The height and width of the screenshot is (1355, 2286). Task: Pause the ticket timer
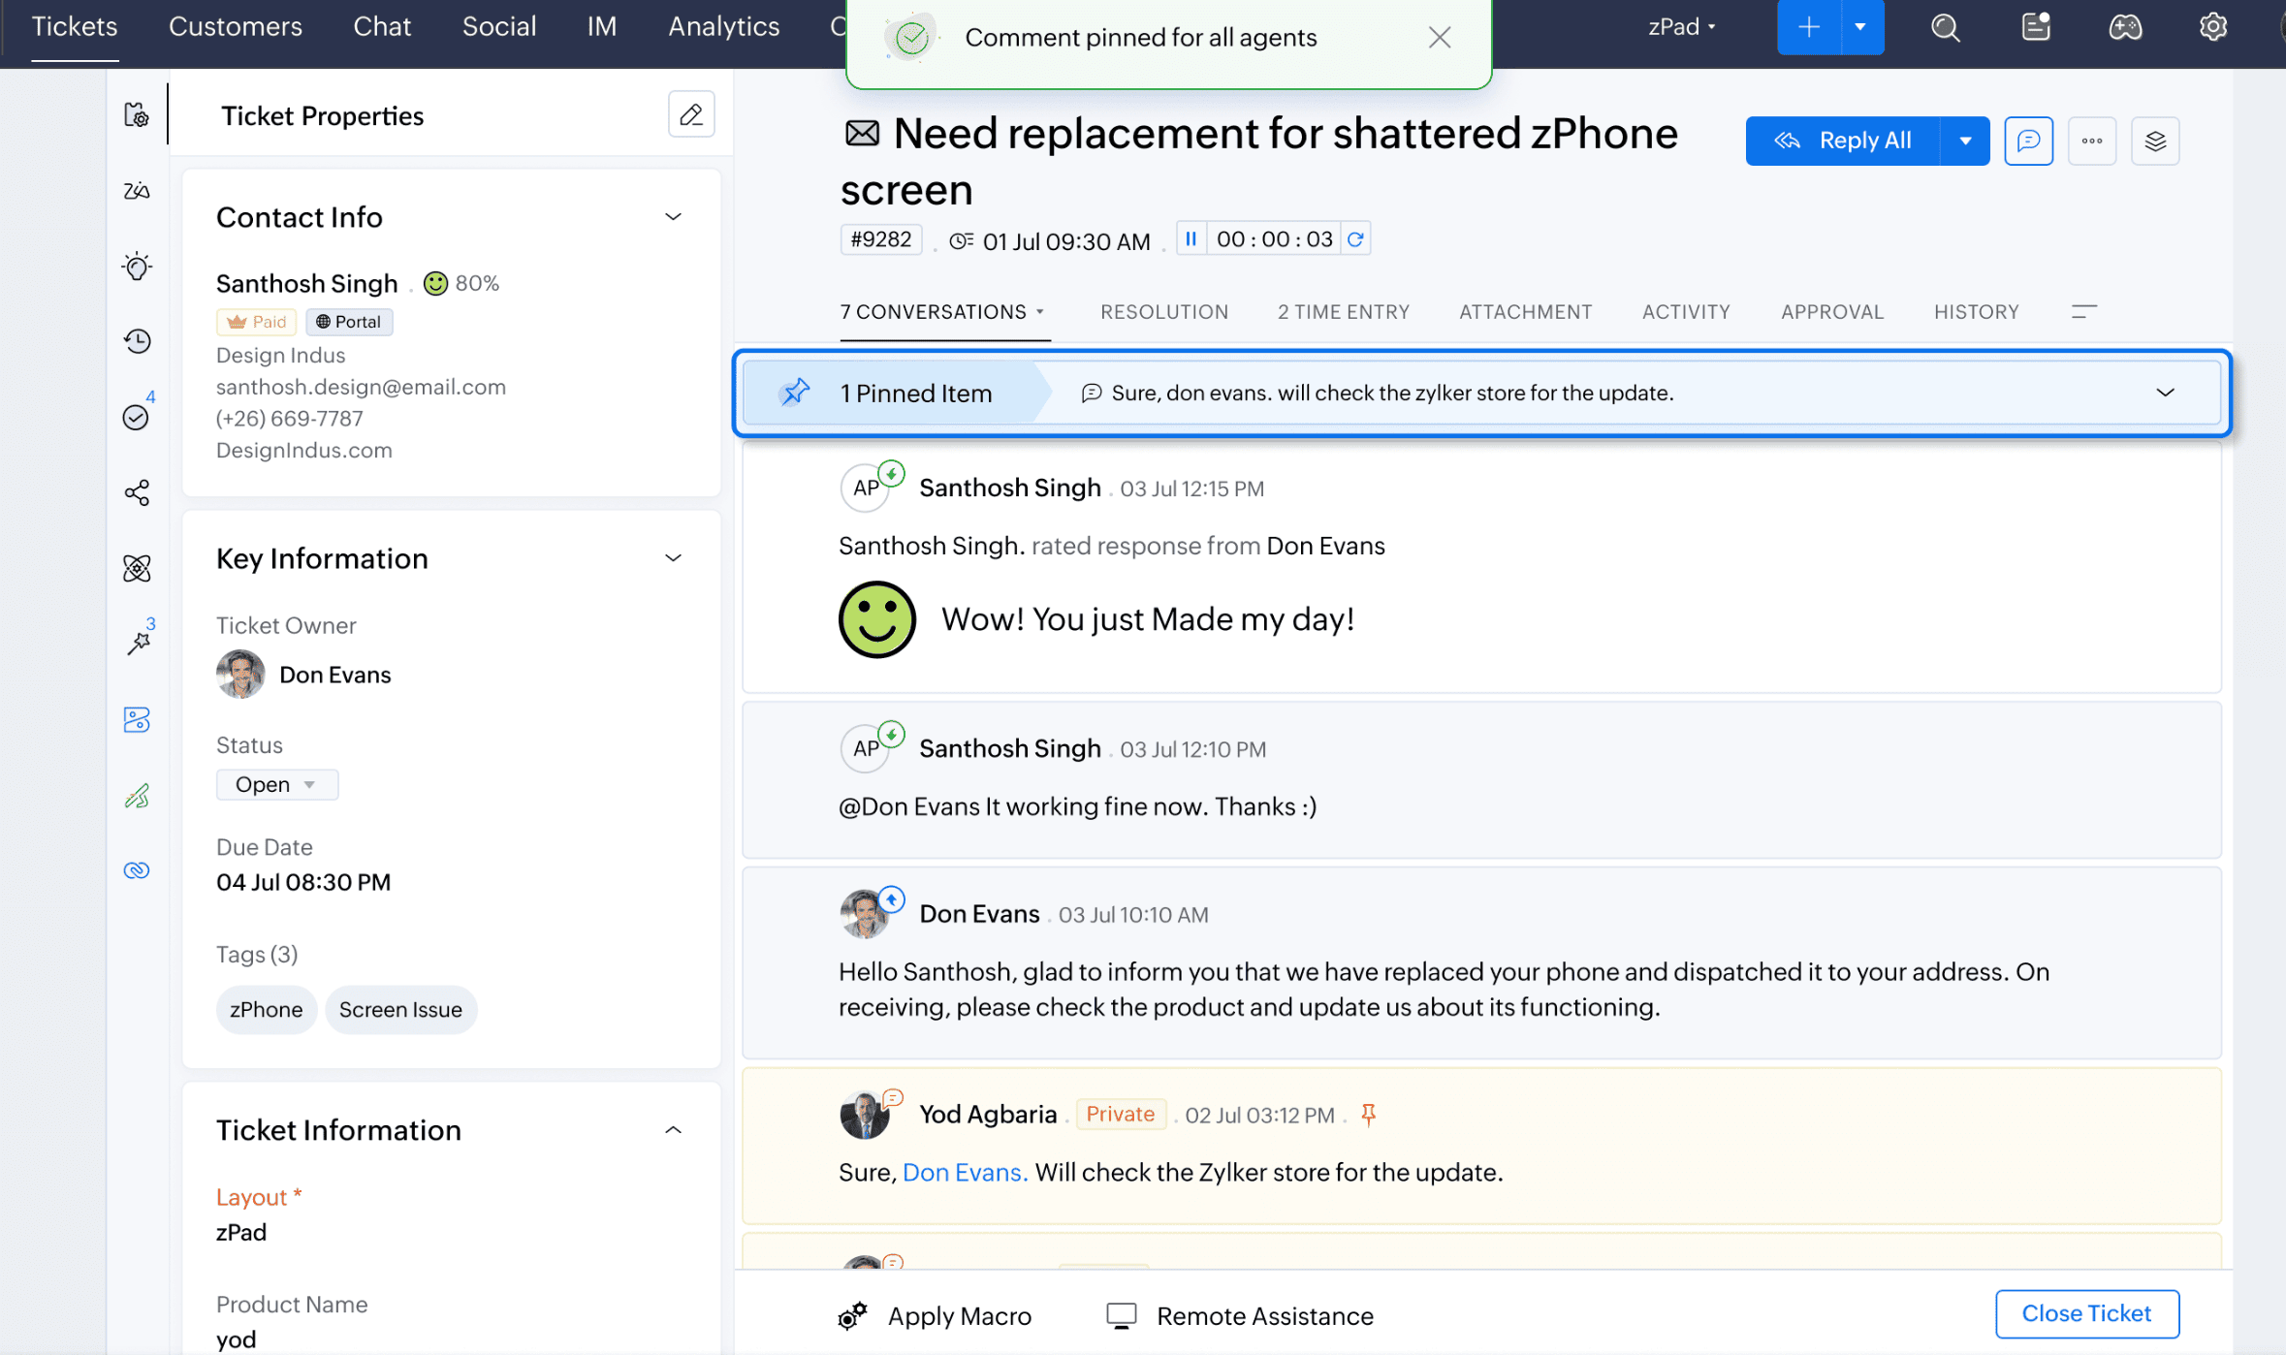(1191, 239)
